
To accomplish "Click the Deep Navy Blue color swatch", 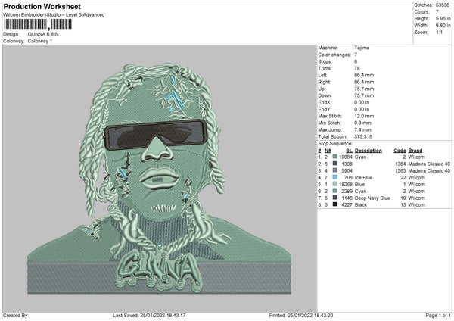I will 335,198.
